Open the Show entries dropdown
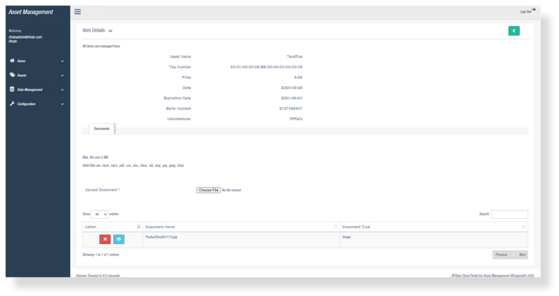Image resolution: width=559 pixels, height=296 pixels. point(99,214)
